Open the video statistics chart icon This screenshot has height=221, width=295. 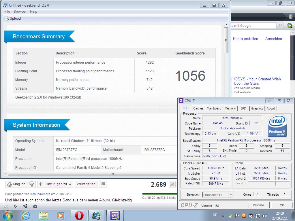[172, 184]
